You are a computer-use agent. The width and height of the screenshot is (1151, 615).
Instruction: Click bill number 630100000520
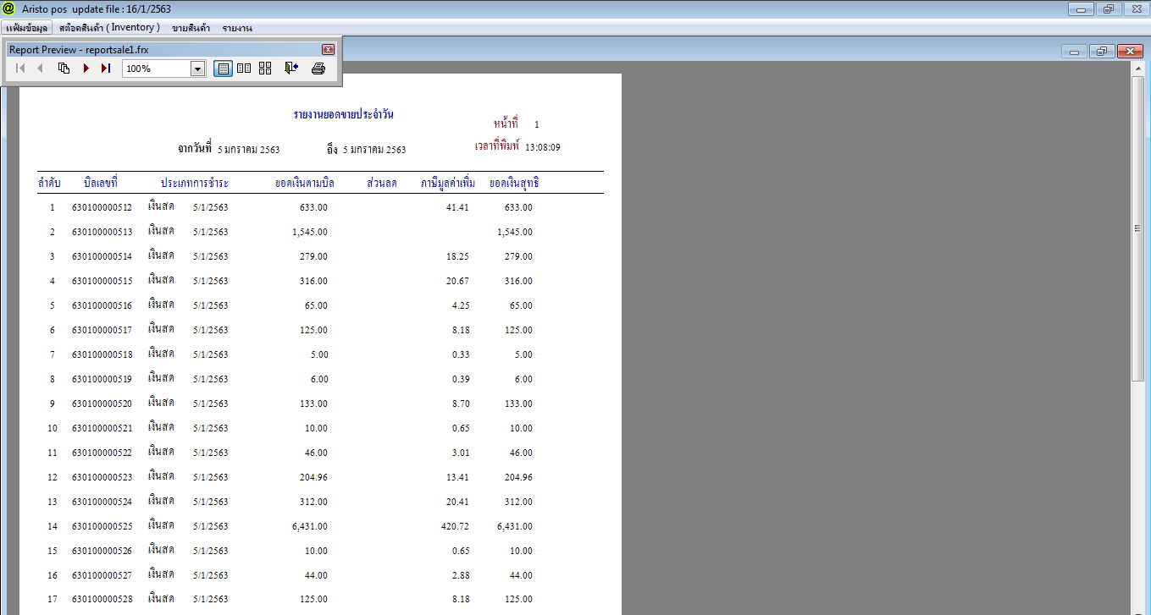tap(102, 404)
